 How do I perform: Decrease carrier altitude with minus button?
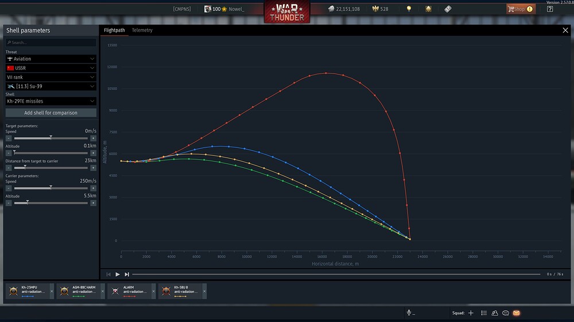point(9,203)
